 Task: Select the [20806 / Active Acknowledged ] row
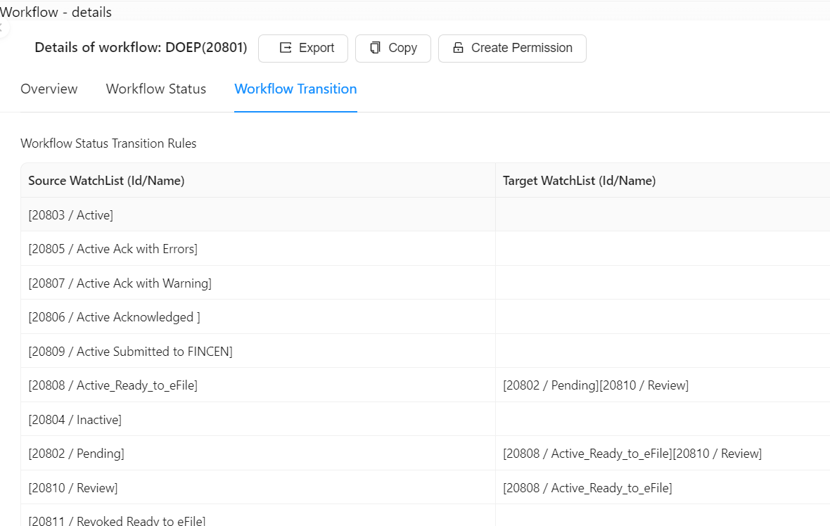coord(425,316)
